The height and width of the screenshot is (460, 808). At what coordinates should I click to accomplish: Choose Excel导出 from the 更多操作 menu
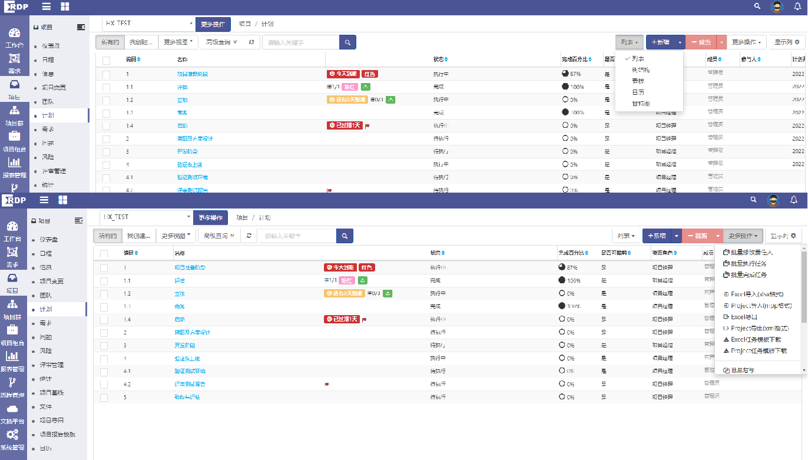click(744, 317)
